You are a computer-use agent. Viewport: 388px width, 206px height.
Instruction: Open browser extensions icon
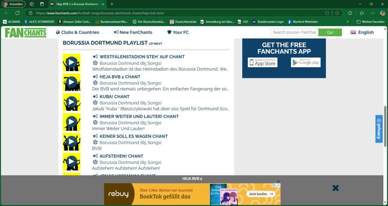[x=350, y=13]
